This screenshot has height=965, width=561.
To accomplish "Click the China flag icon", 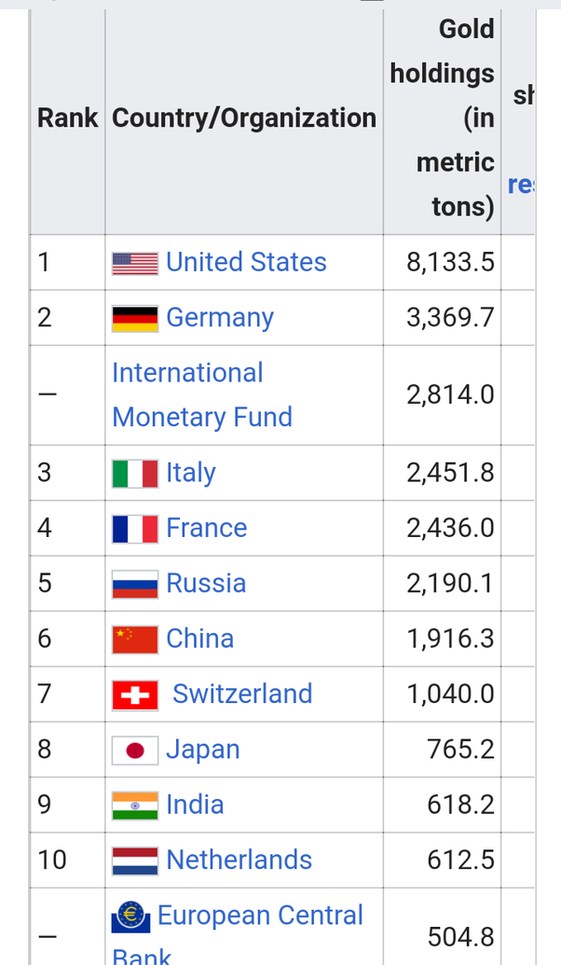I will [x=135, y=639].
